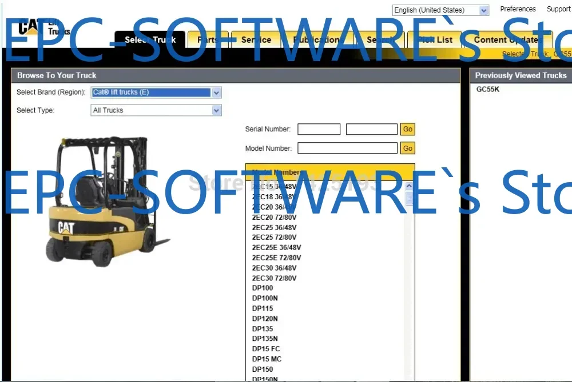This screenshot has height=382, width=572.
Task: Select model 2EC25E 72/80V
Action: [276, 258]
